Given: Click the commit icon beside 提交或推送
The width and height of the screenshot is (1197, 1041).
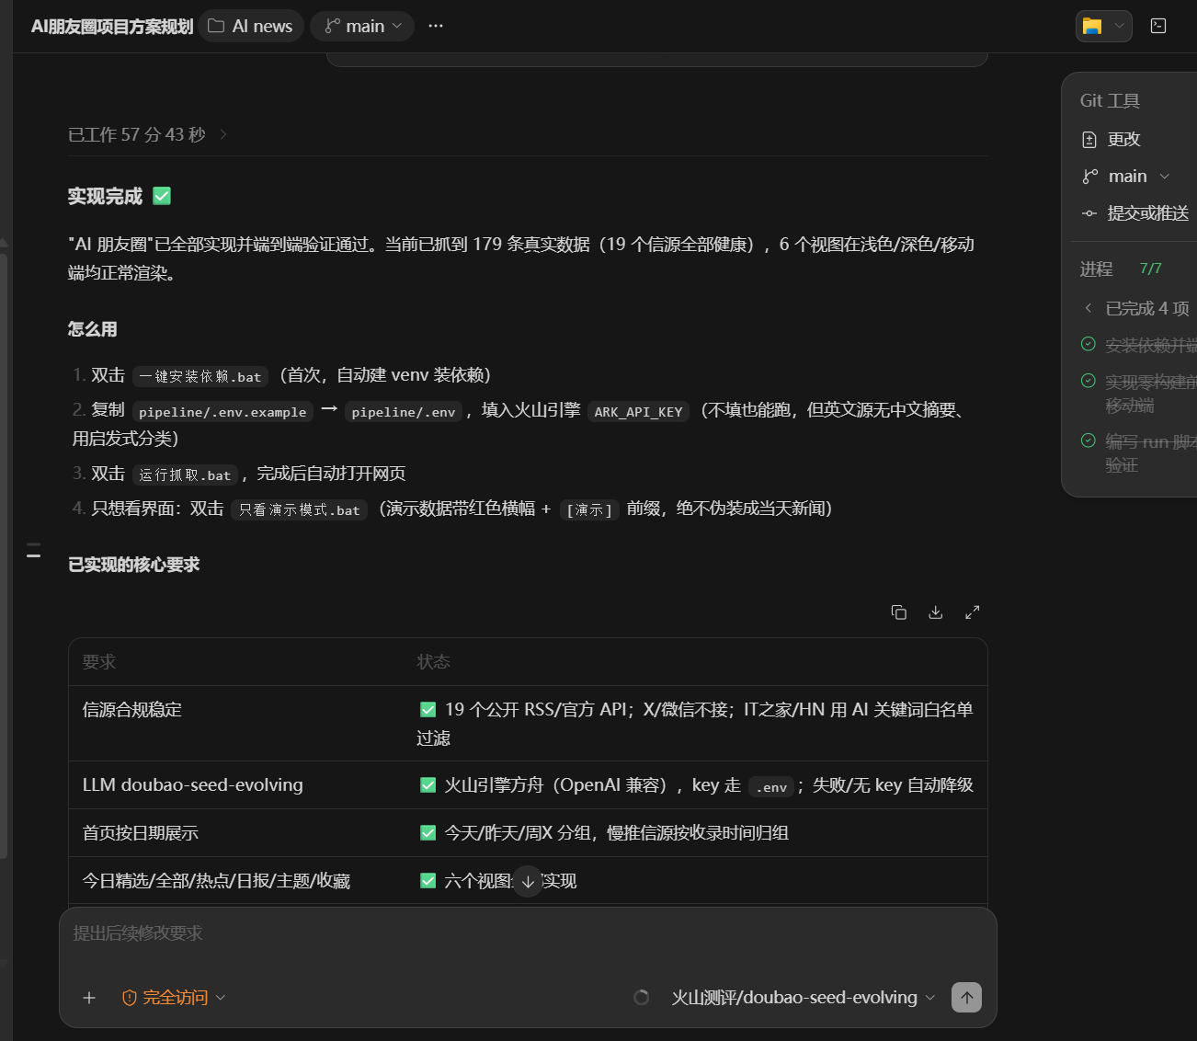Looking at the screenshot, I should tap(1089, 213).
